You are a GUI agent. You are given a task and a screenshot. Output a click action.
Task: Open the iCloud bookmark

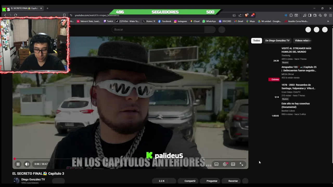coord(195,21)
